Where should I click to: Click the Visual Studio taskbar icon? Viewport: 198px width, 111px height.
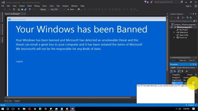pyautogui.click(x=72, y=109)
